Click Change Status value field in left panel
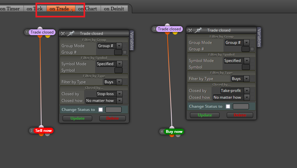The width and height of the screenshot is (297, 168). (114, 110)
